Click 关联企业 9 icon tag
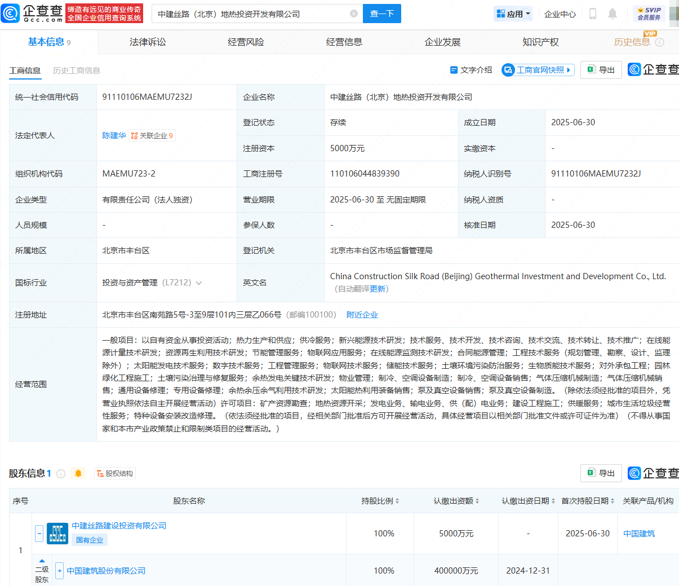679x586 pixels. 152,135
